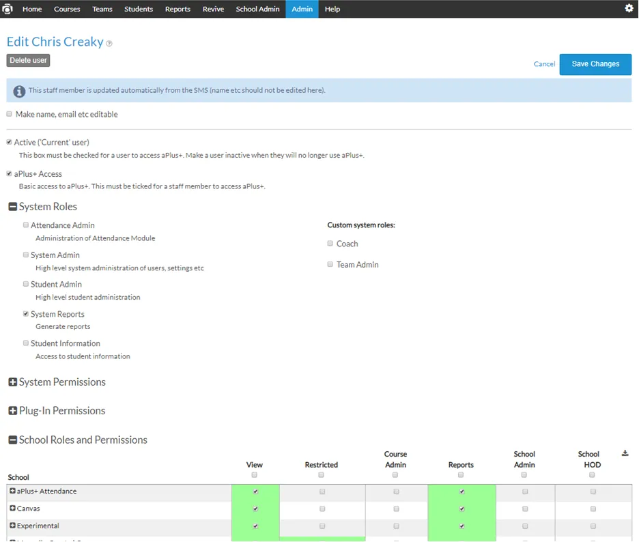
Task: Click the download icon above School HOD
Action: (x=625, y=453)
